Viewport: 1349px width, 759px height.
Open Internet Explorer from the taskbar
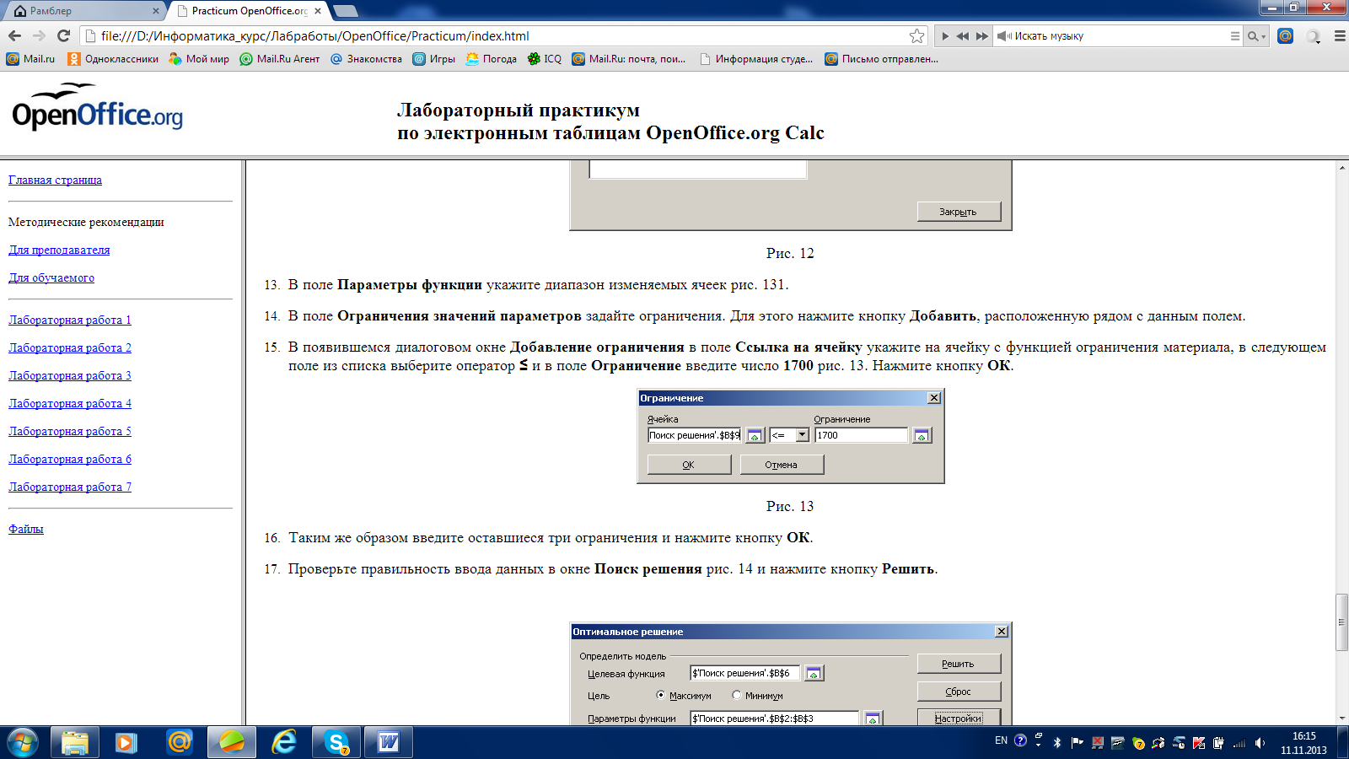point(284,742)
